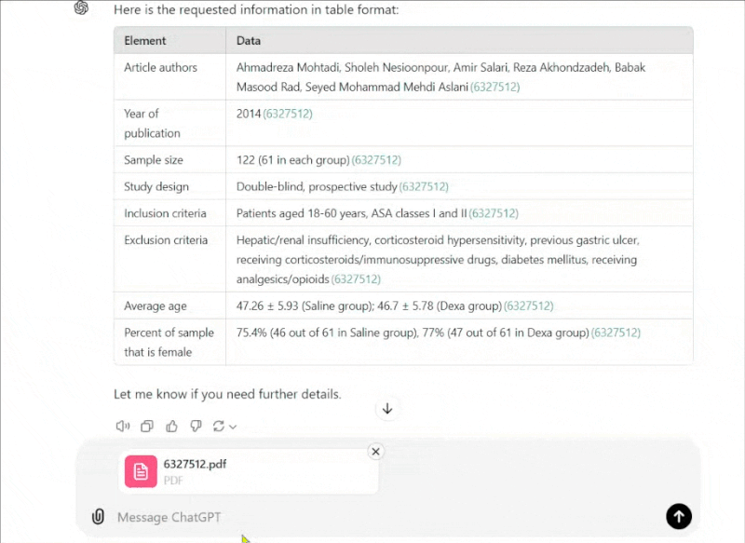Remove the attached 6327512.pdf file

pyautogui.click(x=375, y=452)
